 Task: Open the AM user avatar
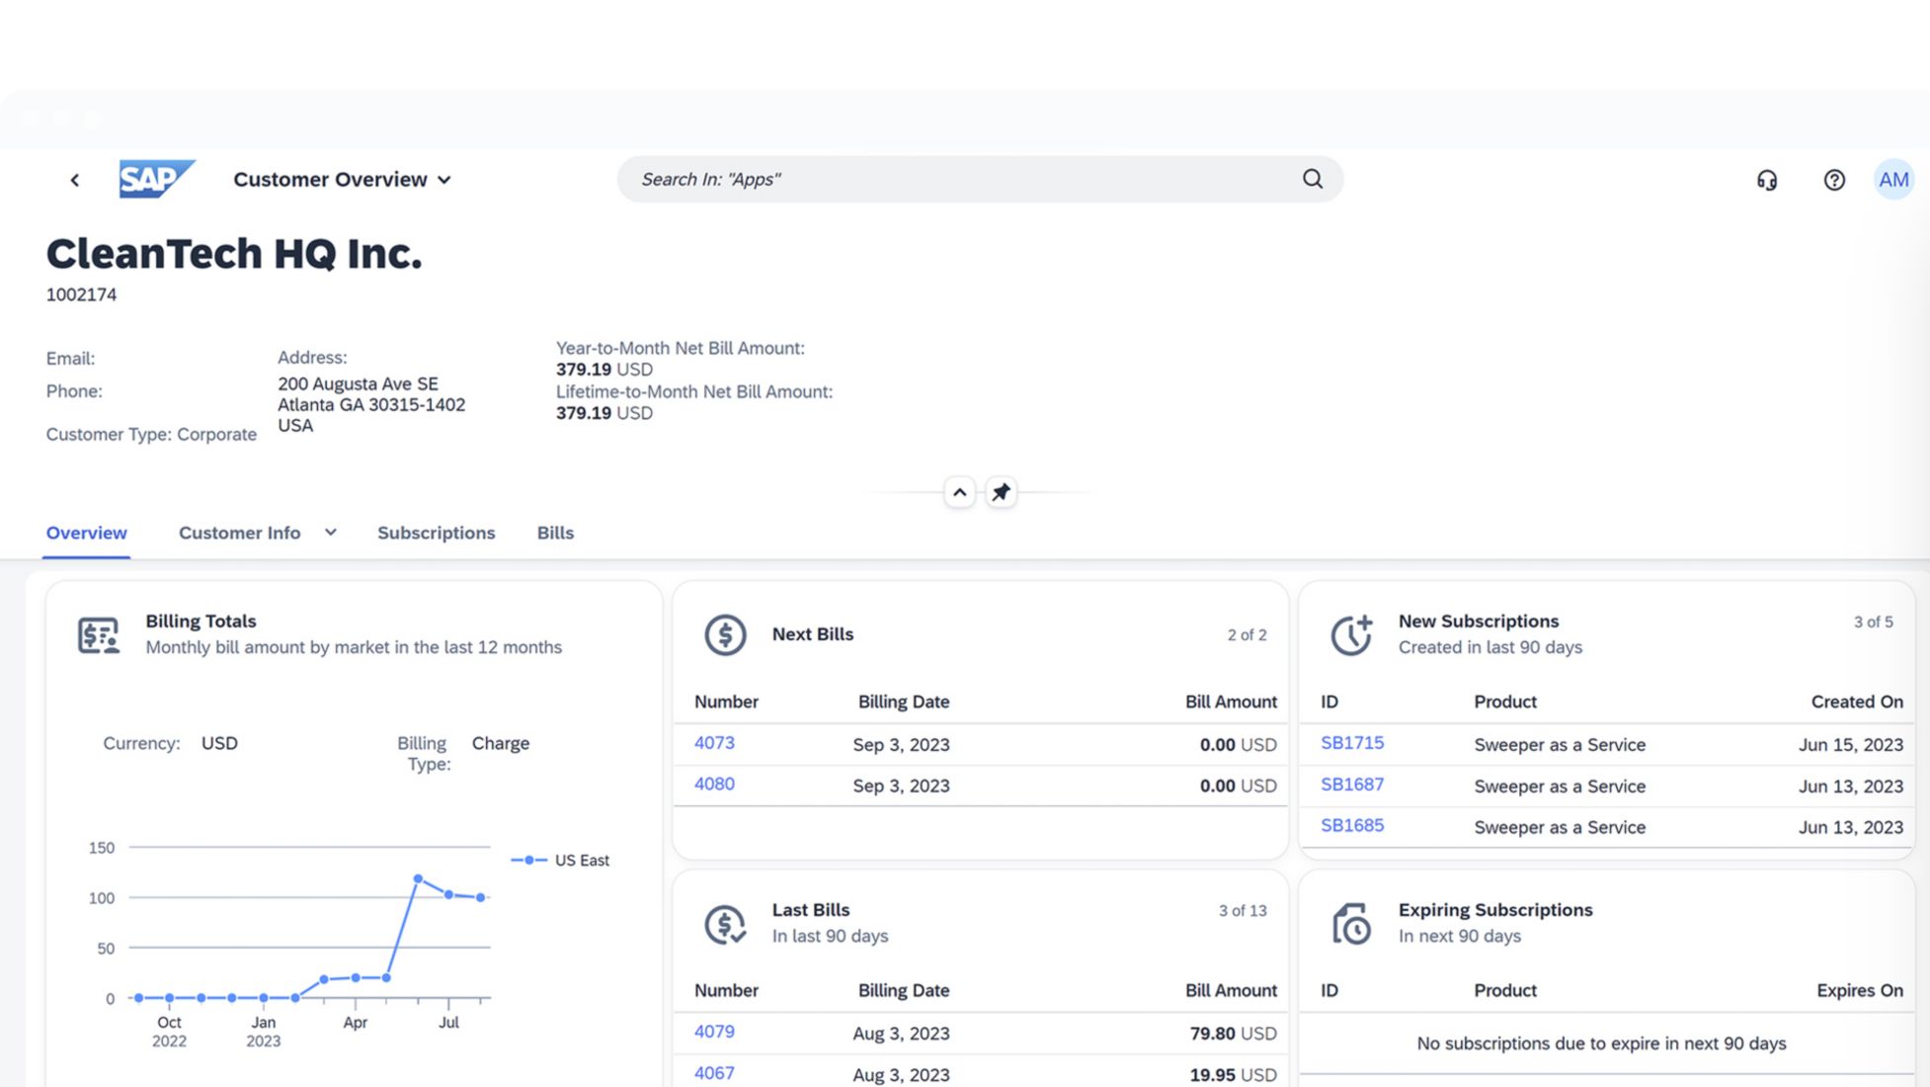(1893, 180)
